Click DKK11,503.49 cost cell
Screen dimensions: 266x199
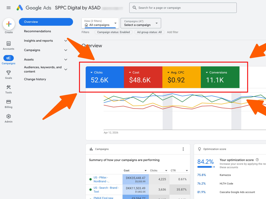[136, 190]
